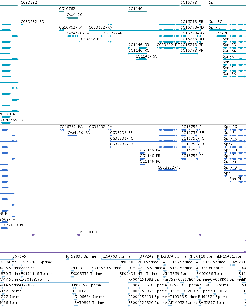Select transcript CG33232-RD
This screenshot has width=246, height=307.
coord(32,22)
